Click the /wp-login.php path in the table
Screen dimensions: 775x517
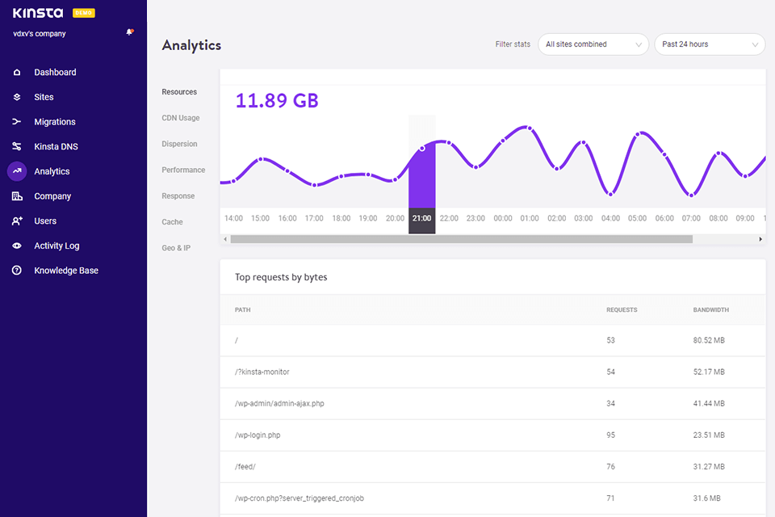[258, 435]
